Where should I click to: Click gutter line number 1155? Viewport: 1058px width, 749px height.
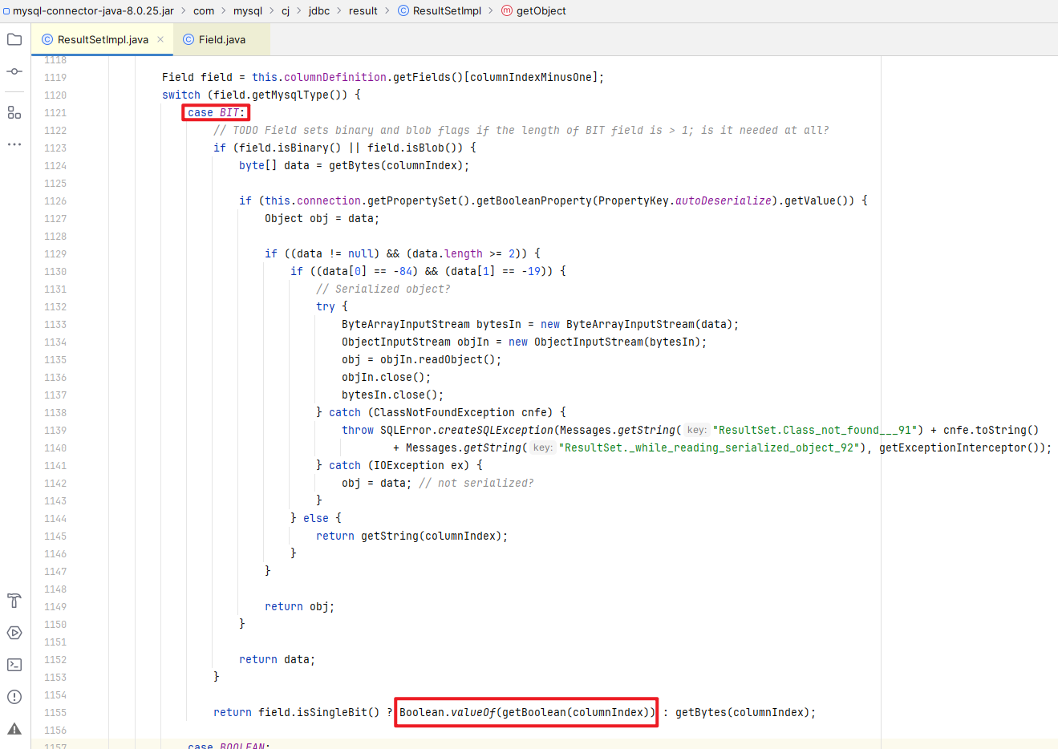pyautogui.click(x=55, y=713)
